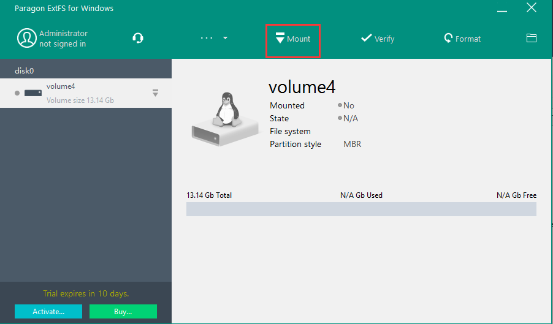
Task: Mount the selected volume from toolbar
Action: coord(293,39)
